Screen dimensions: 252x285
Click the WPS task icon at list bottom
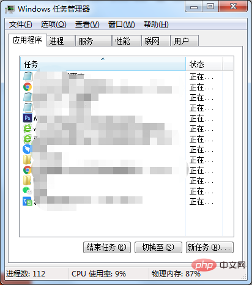click(x=28, y=201)
